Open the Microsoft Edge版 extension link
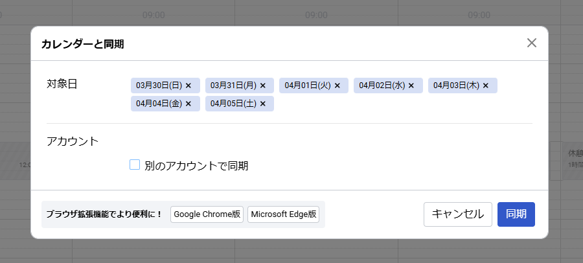Image resolution: width=583 pixels, height=263 pixels. (x=284, y=214)
